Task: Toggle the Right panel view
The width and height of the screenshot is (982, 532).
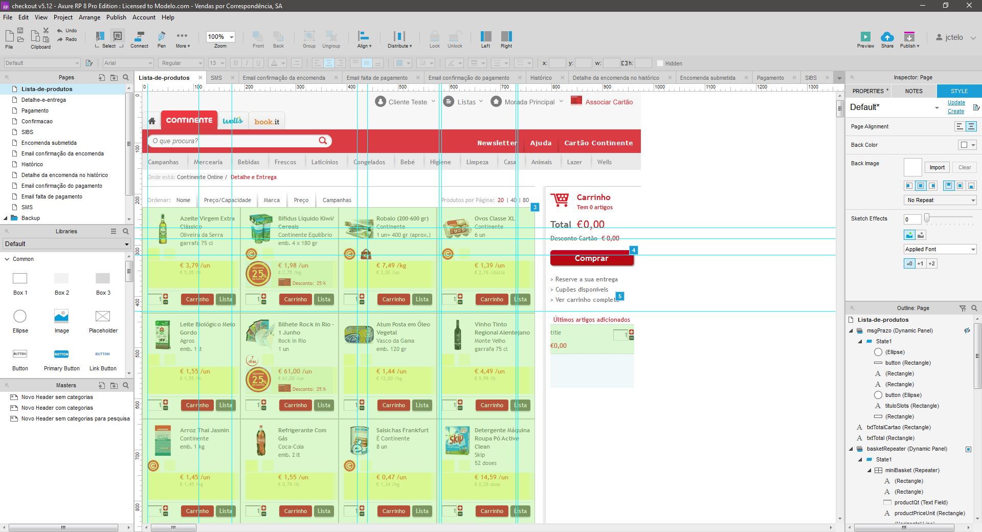Action: pyautogui.click(x=506, y=39)
